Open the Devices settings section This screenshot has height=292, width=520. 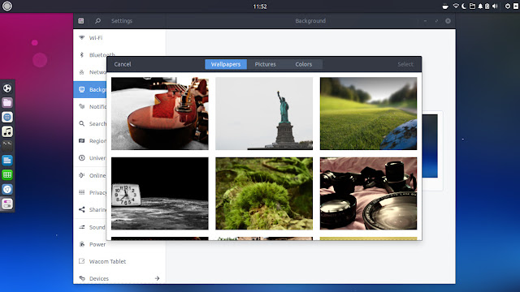(x=119, y=278)
